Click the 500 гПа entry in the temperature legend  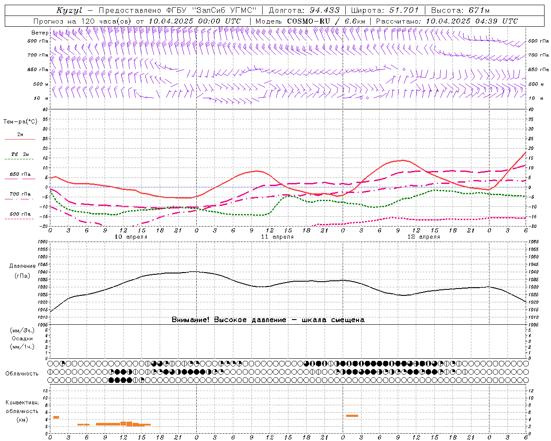tap(20, 214)
